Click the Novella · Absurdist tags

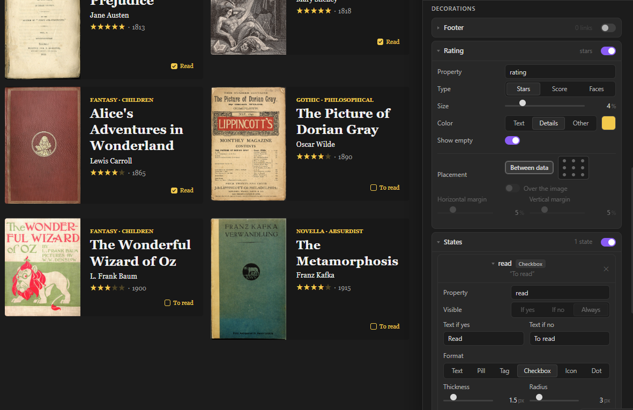click(330, 231)
